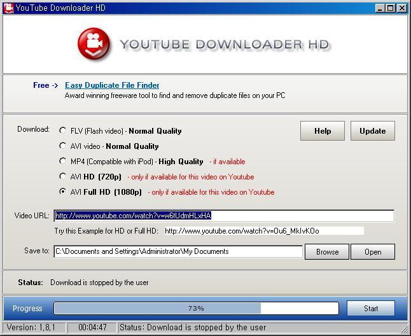Open Easy Duplicate File Finder link
The image size is (411, 336).
(x=112, y=85)
